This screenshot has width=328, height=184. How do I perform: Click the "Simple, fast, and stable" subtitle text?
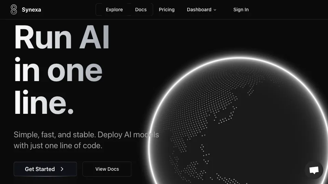point(86,140)
